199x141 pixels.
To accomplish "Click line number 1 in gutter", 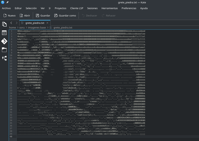I will [x=12, y=31].
